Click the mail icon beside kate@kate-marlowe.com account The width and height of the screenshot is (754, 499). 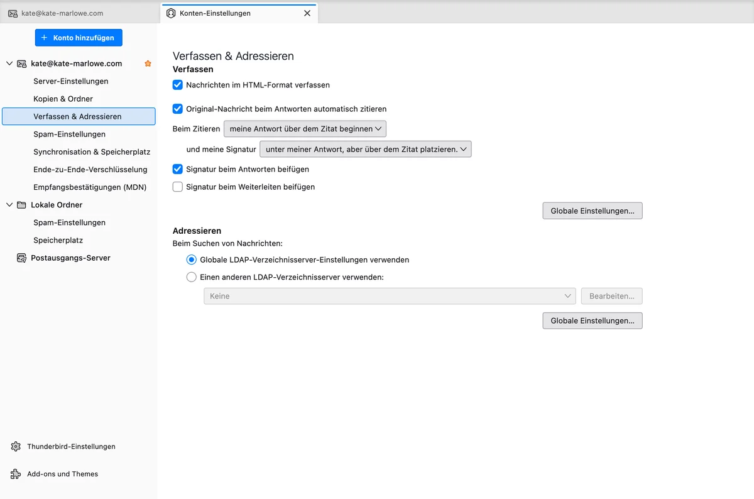coord(21,63)
